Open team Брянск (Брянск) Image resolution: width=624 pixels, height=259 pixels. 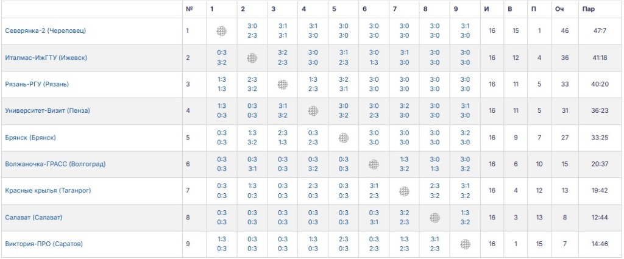click(30, 138)
